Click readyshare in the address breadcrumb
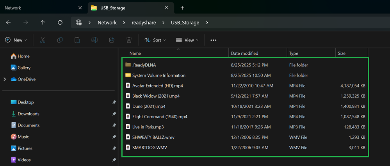The height and width of the screenshot is (166, 390). (144, 23)
